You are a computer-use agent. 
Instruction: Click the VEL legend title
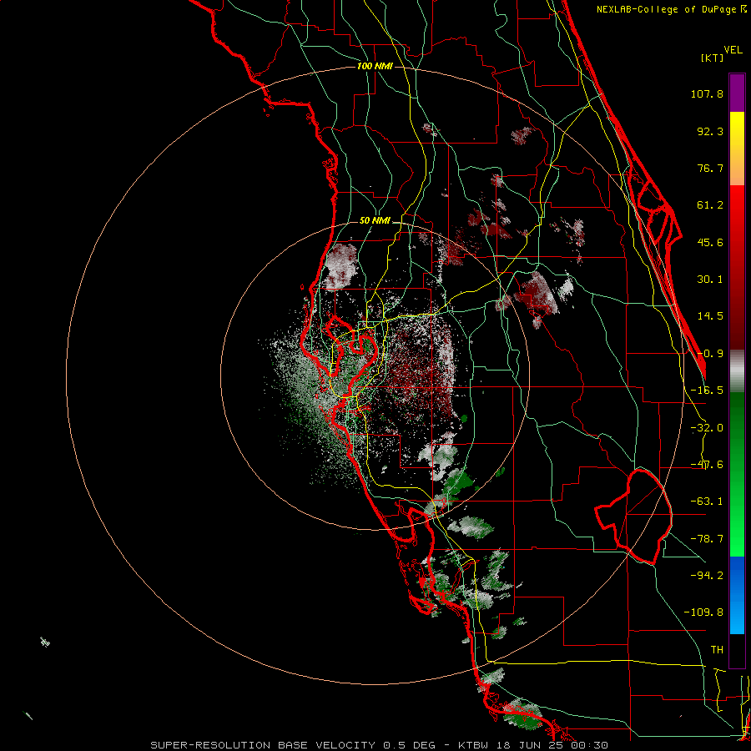point(733,50)
